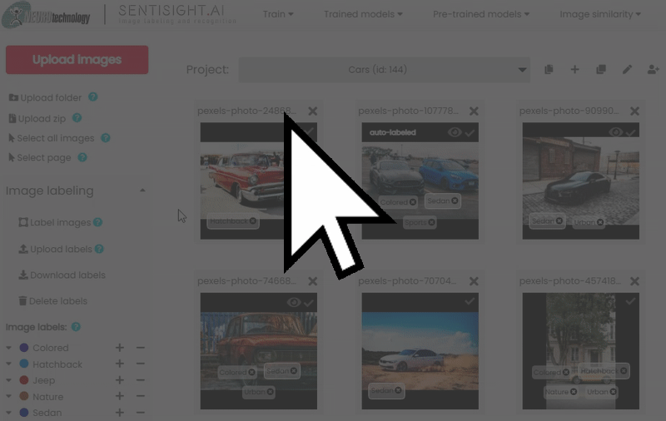Click the add new project plus icon
Screen dimensions: 666x421
(x=574, y=70)
